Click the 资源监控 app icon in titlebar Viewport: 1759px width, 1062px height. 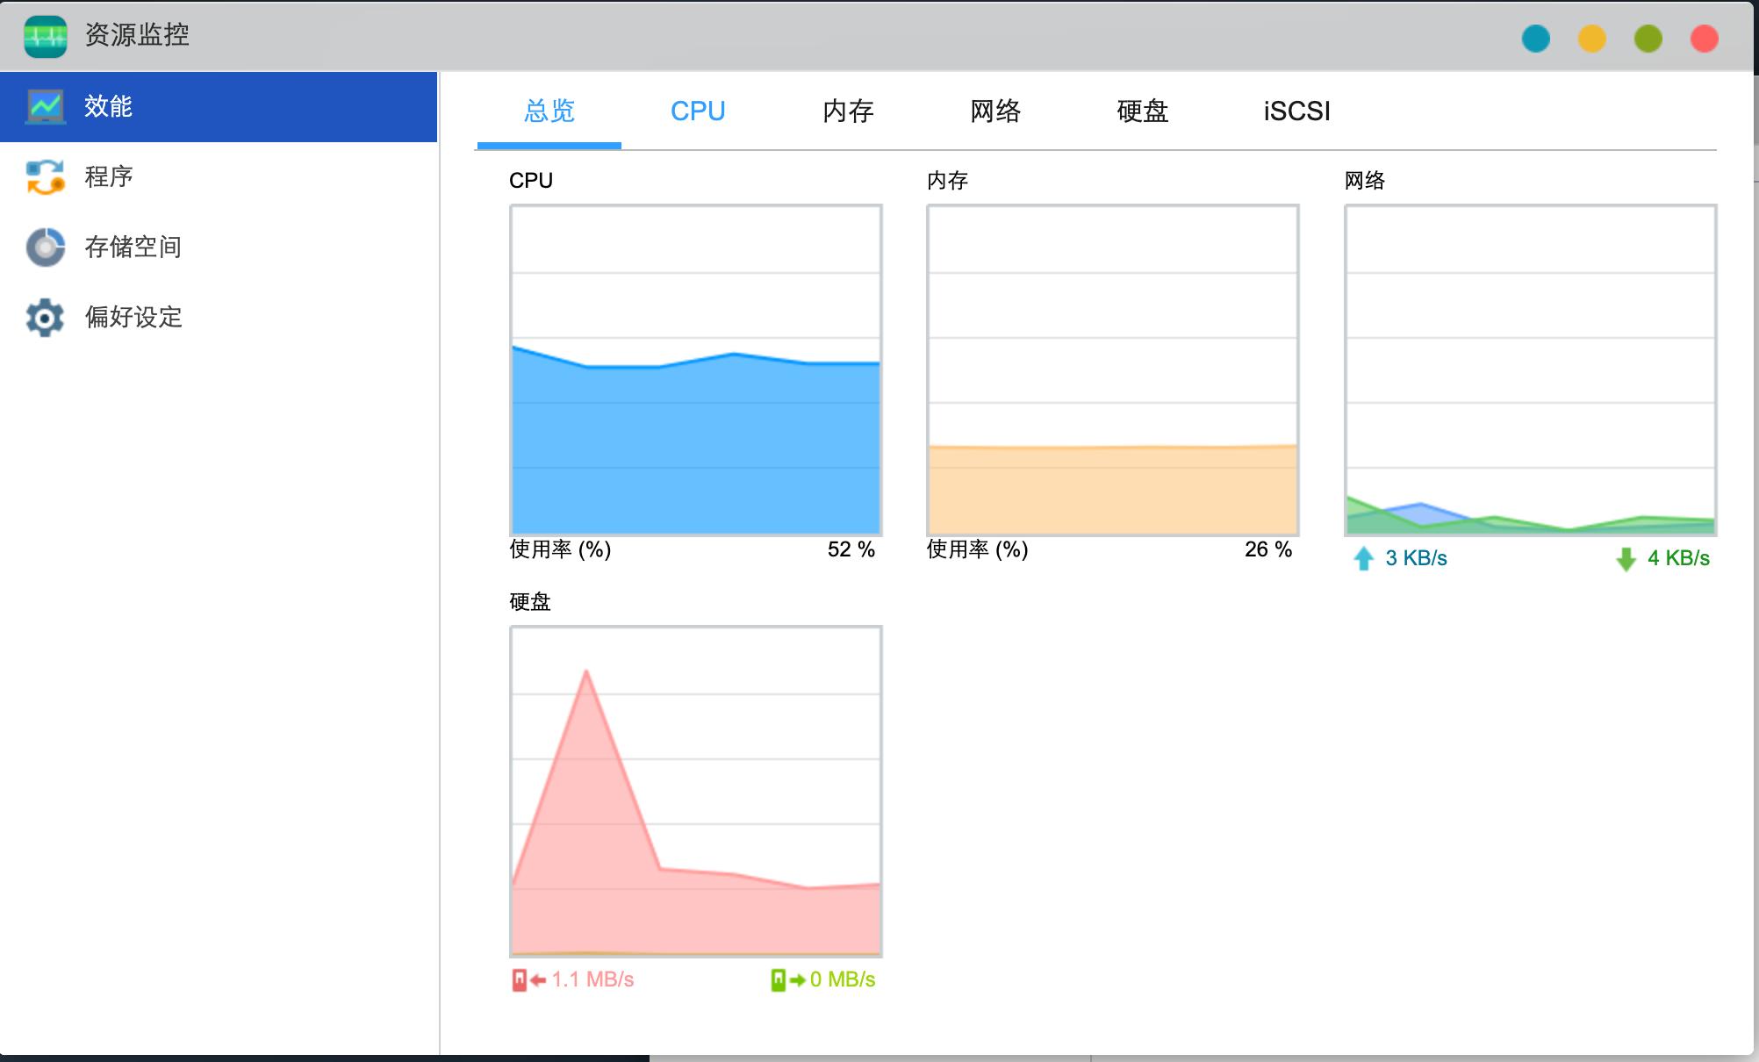click(46, 36)
